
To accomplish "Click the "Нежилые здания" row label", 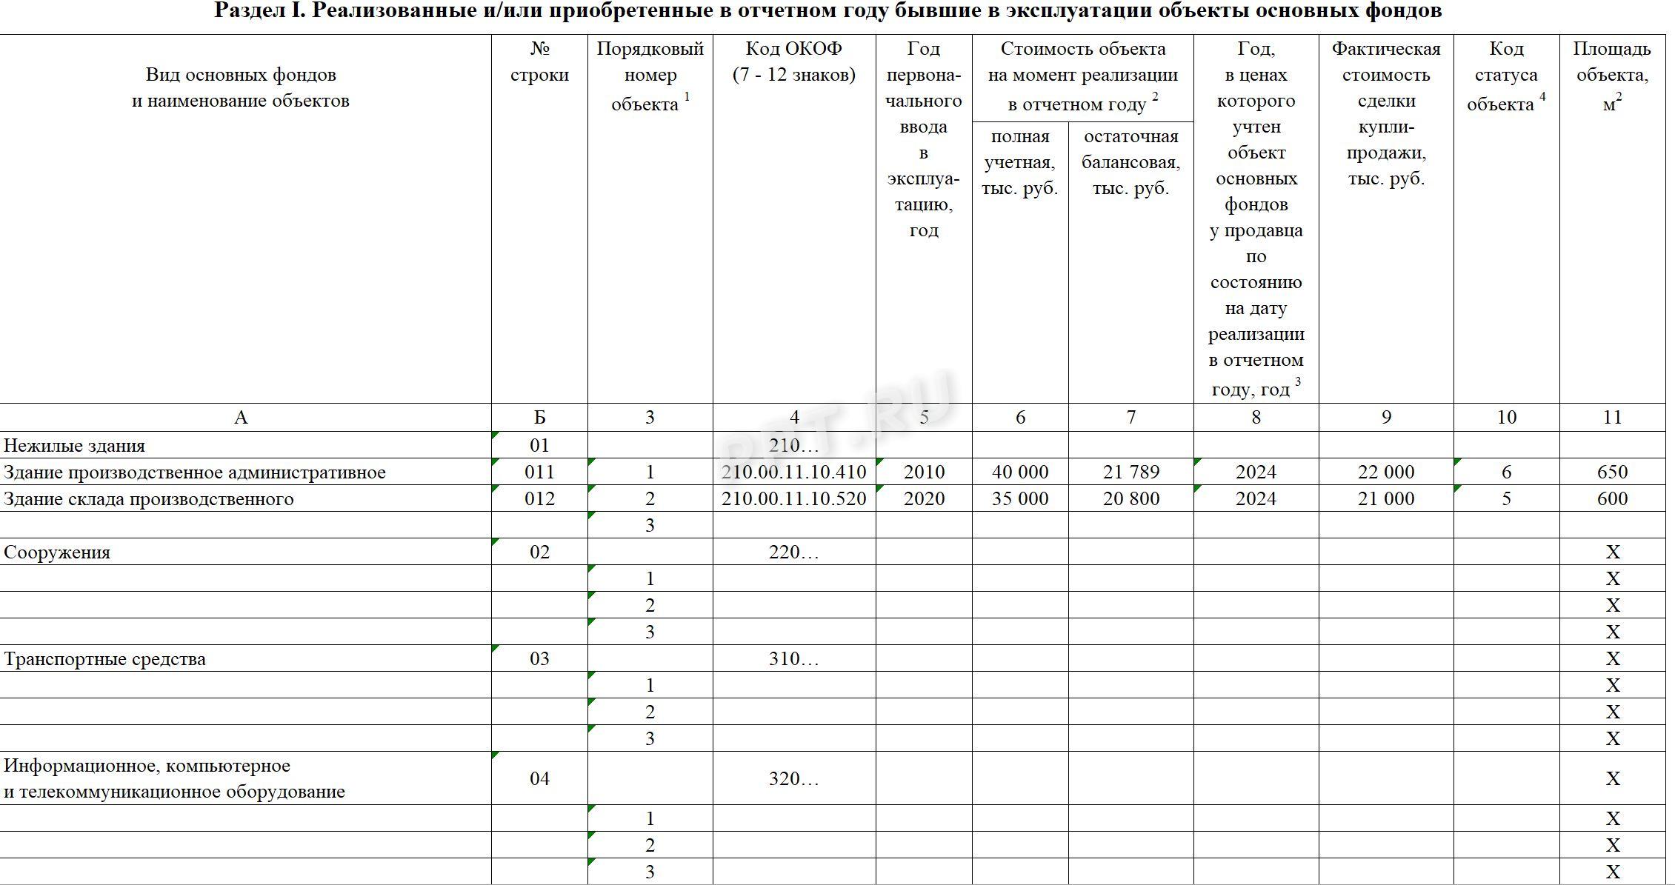I will click(x=74, y=446).
